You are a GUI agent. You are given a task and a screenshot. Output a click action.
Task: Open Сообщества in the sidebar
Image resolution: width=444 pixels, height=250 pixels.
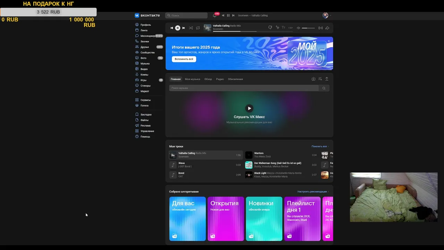[x=147, y=53]
